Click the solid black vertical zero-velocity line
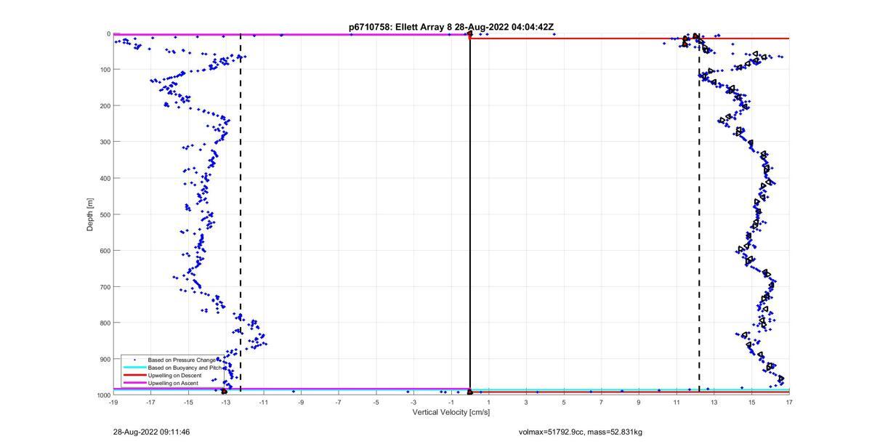The width and height of the screenshot is (872, 444). point(470,214)
